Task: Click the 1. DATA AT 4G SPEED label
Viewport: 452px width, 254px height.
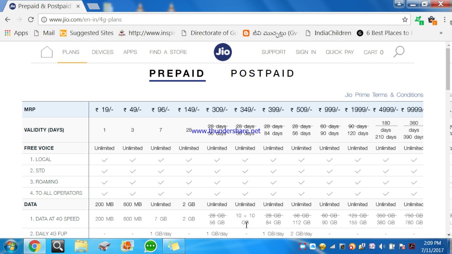Action: [55, 219]
